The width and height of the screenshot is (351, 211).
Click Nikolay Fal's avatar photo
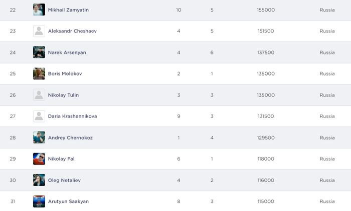[x=39, y=158]
